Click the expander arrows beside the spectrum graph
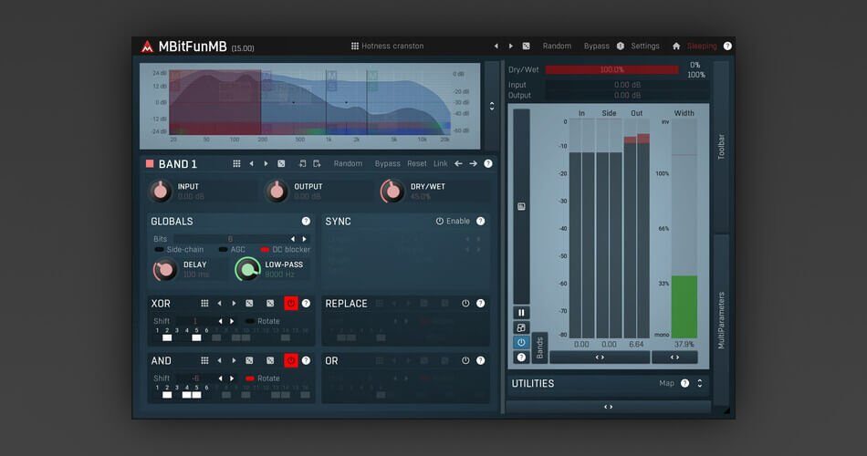 pyautogui.click(x=492, y=106)
